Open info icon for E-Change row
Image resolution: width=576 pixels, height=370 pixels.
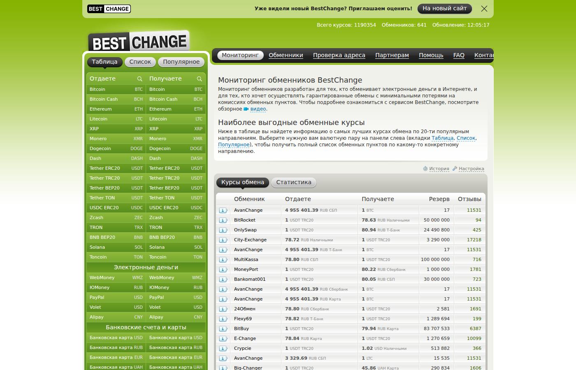click(223, 338)
